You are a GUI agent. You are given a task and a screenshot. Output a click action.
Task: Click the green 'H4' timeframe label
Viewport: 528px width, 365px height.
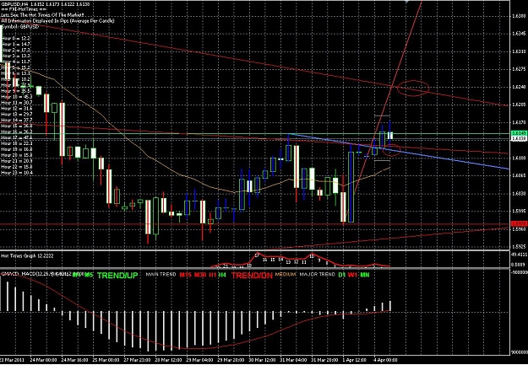click(x=222, y=275)
